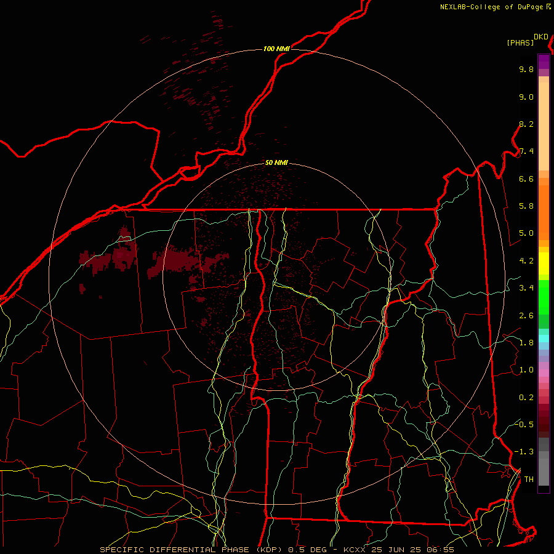Click the 7.4 scale value

pyautogui.click(x=526, y=151)
